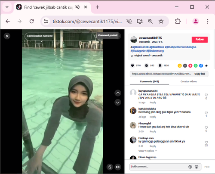This screenshot has width=215, height=174.
Task: Close the TikTok video viewer
Action: coord(7,36)
